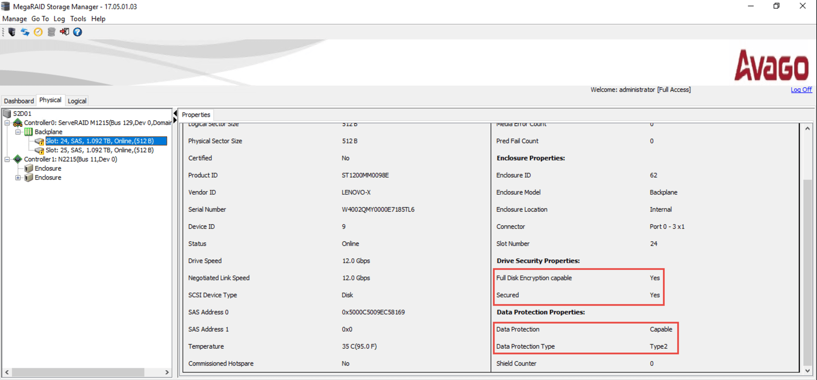Click the Data Protection value Capable
Viewport: 817px width, 380px height.
click(661, 329)
